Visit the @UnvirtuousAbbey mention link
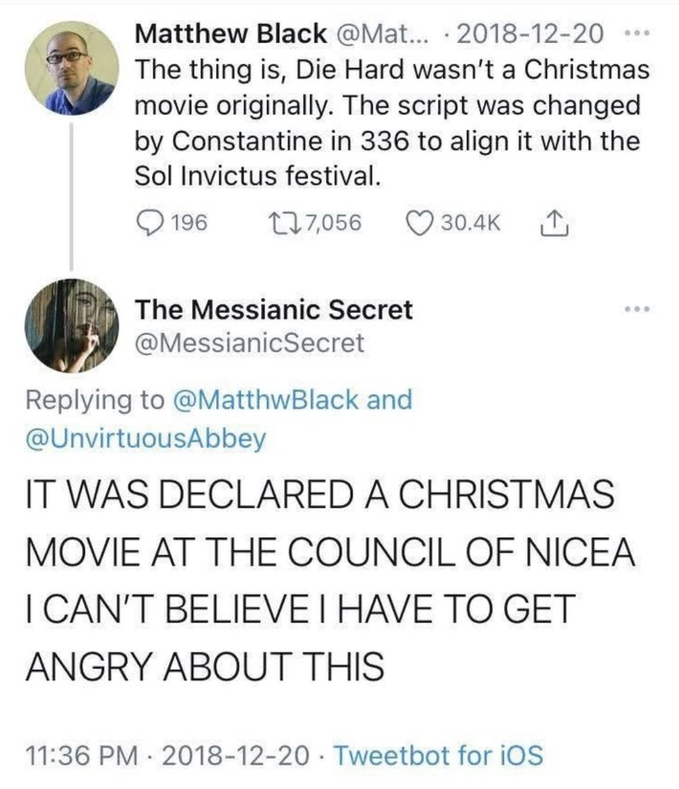This screenshot has height=789, width=679. point(145,438)
